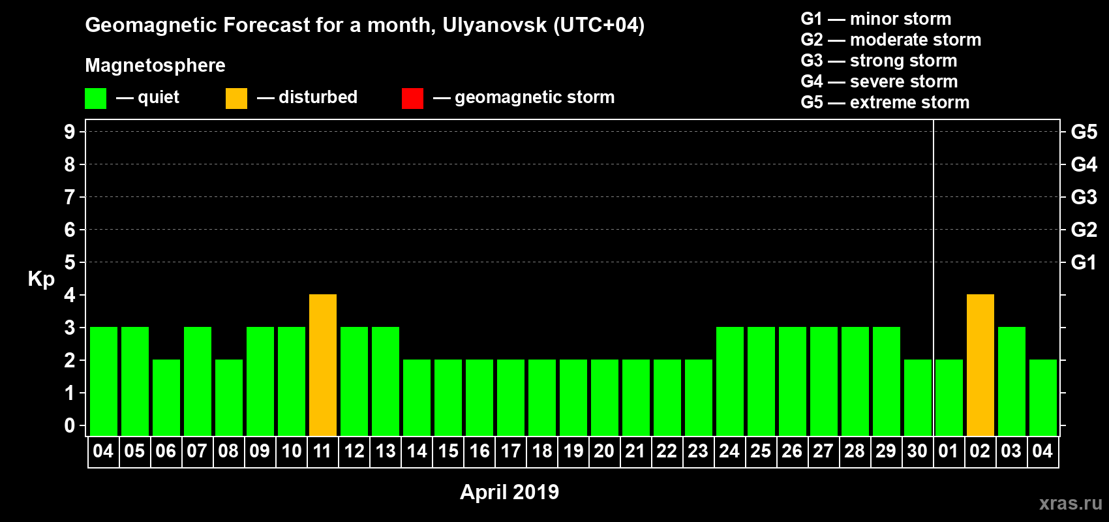Click the date label 08
This screenshot has height=522, width=1109.
tap(228, 451)
